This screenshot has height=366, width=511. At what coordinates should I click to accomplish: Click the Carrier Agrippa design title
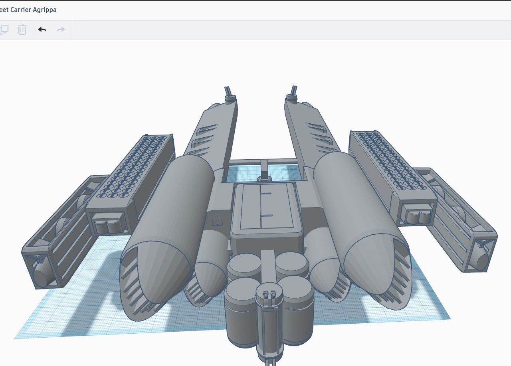pos(28,10)
